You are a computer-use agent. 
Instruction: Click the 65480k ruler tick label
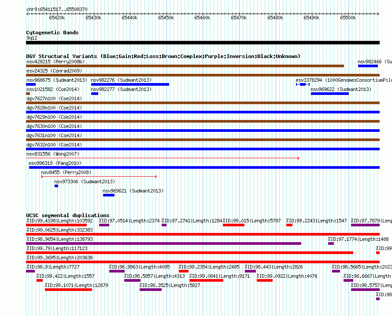coord(275,18)
